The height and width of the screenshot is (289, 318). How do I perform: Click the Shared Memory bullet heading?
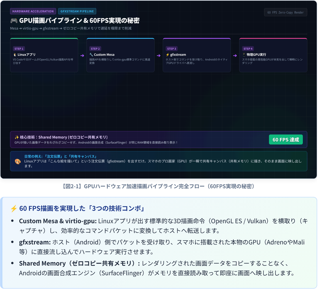click(x=79, y=264)
